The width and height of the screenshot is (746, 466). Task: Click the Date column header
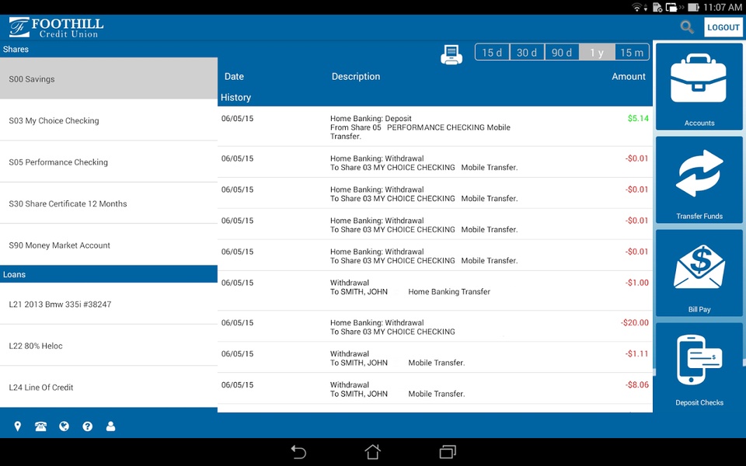tap(234, 77)
